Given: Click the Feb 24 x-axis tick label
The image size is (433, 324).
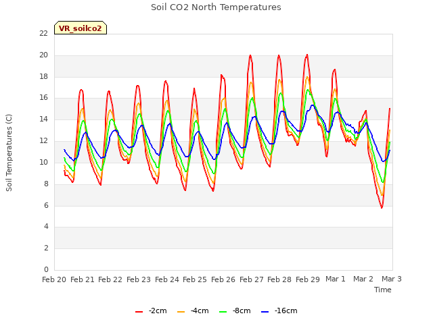Looking at the screenshot, I should tap(167, 279).
